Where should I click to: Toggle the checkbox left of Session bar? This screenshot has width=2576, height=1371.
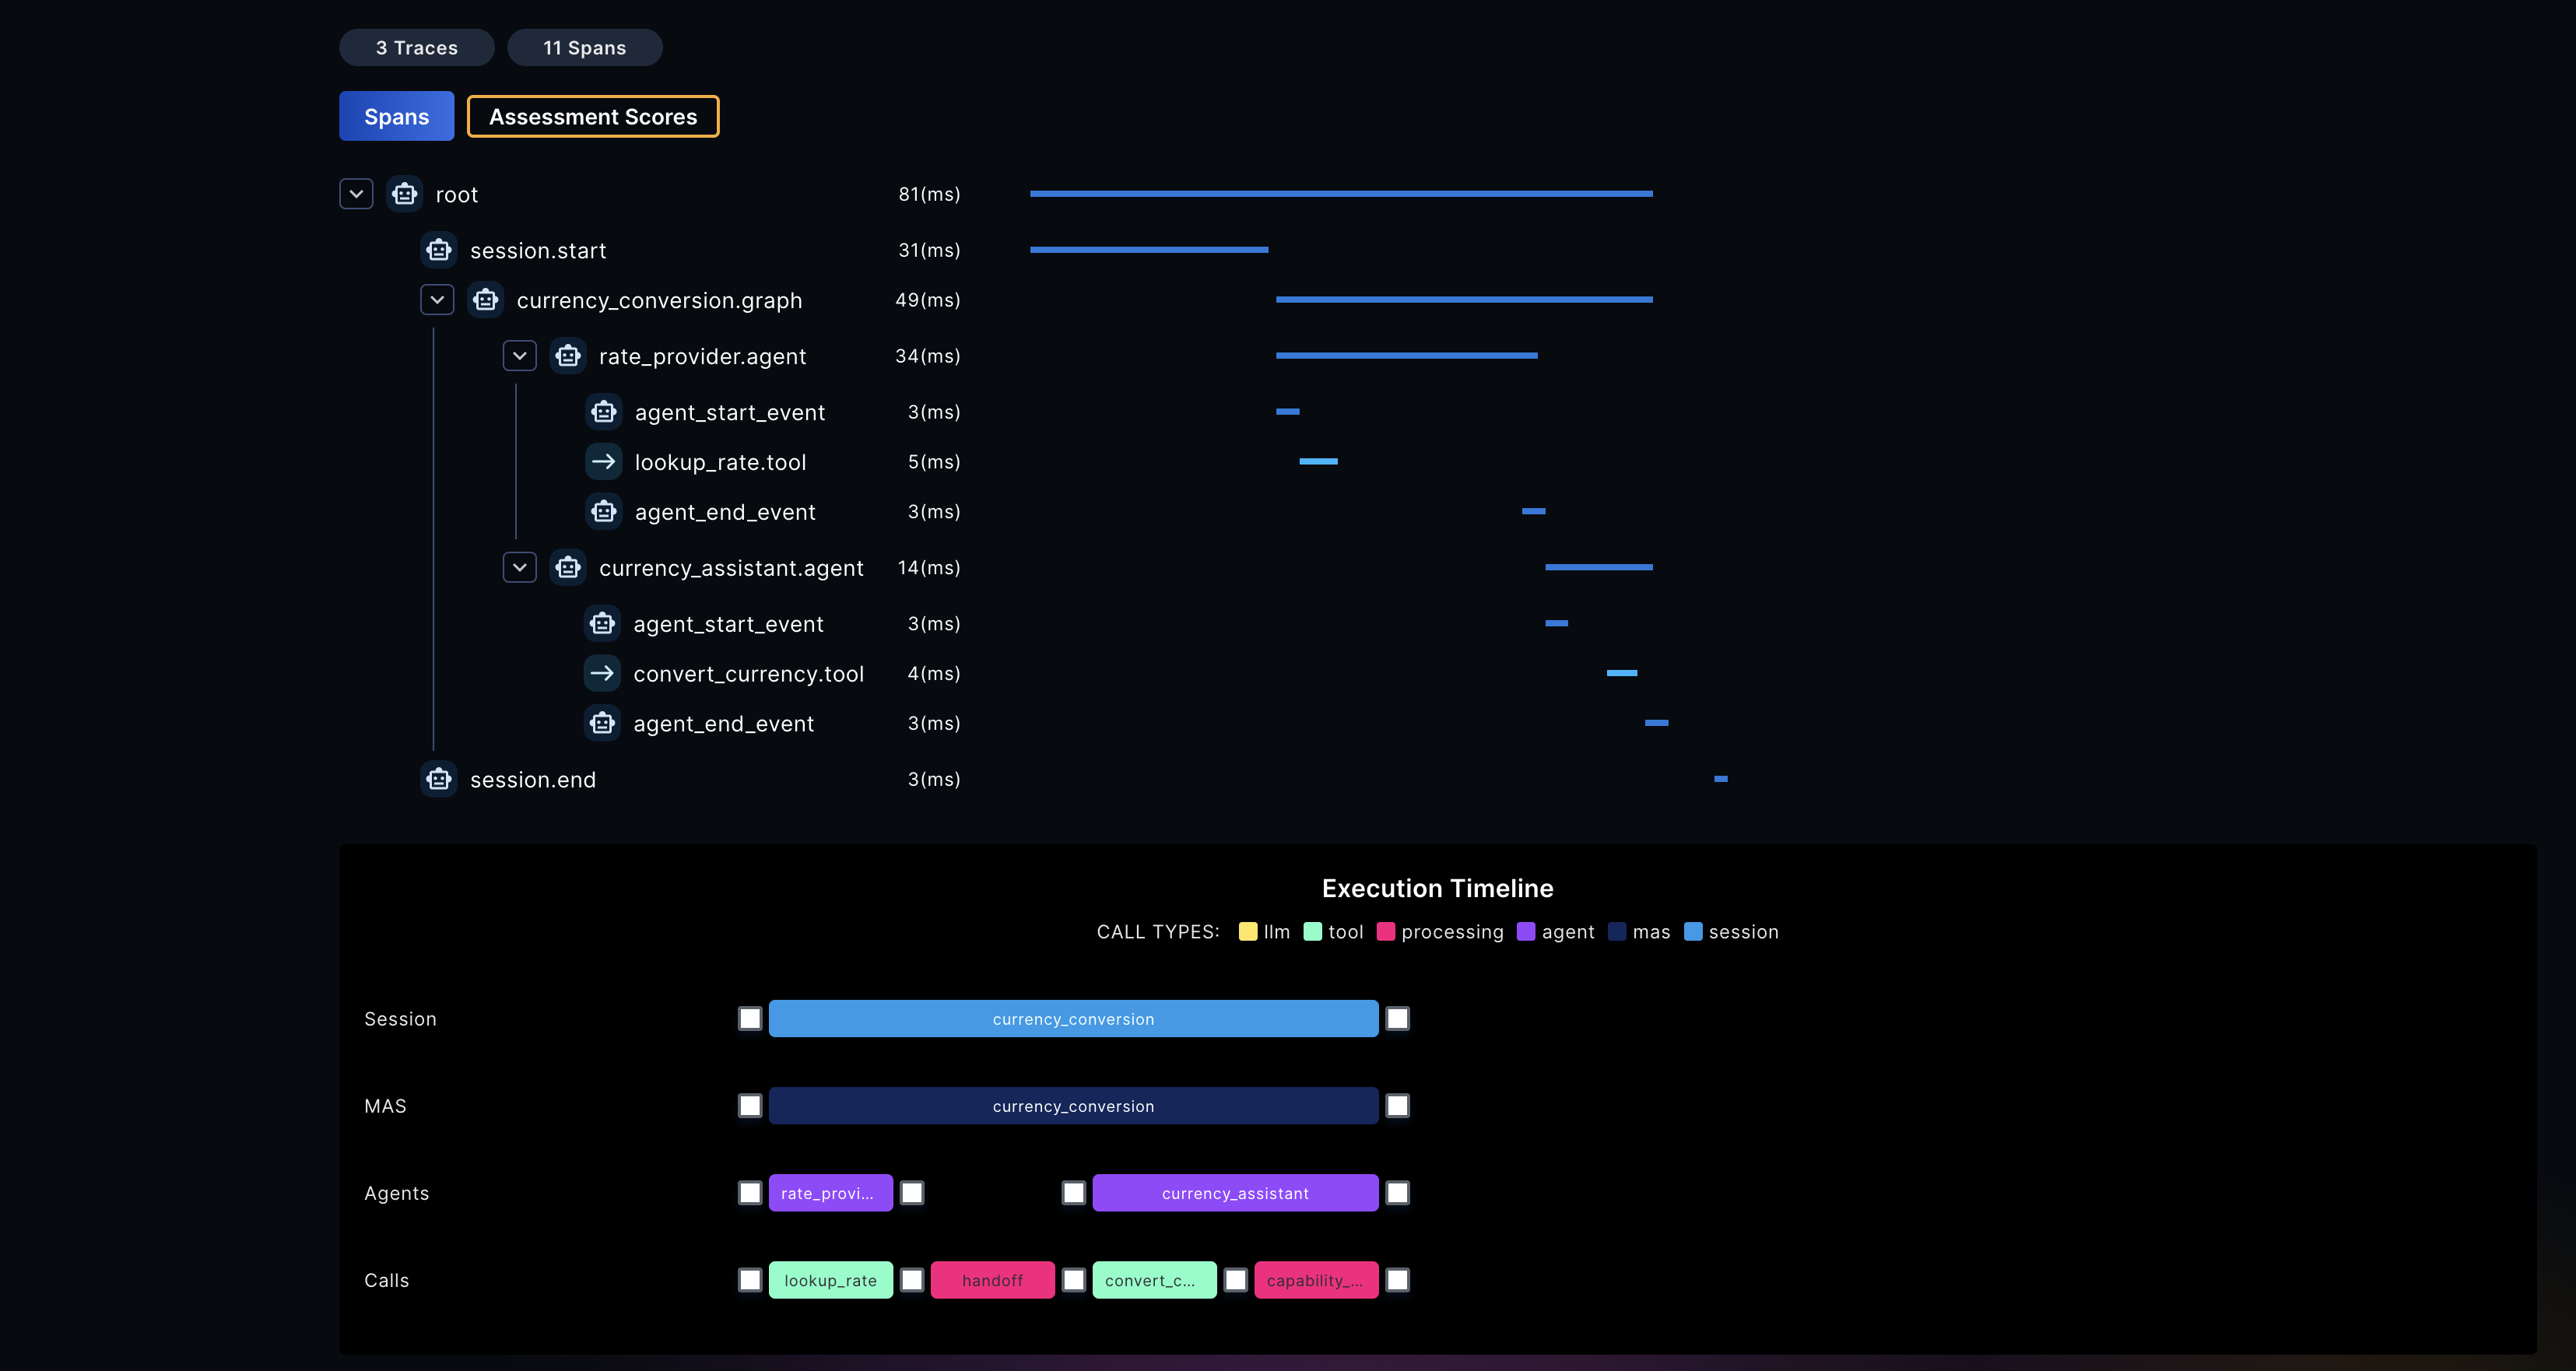pyautogui.click(x=750, y=1019)
